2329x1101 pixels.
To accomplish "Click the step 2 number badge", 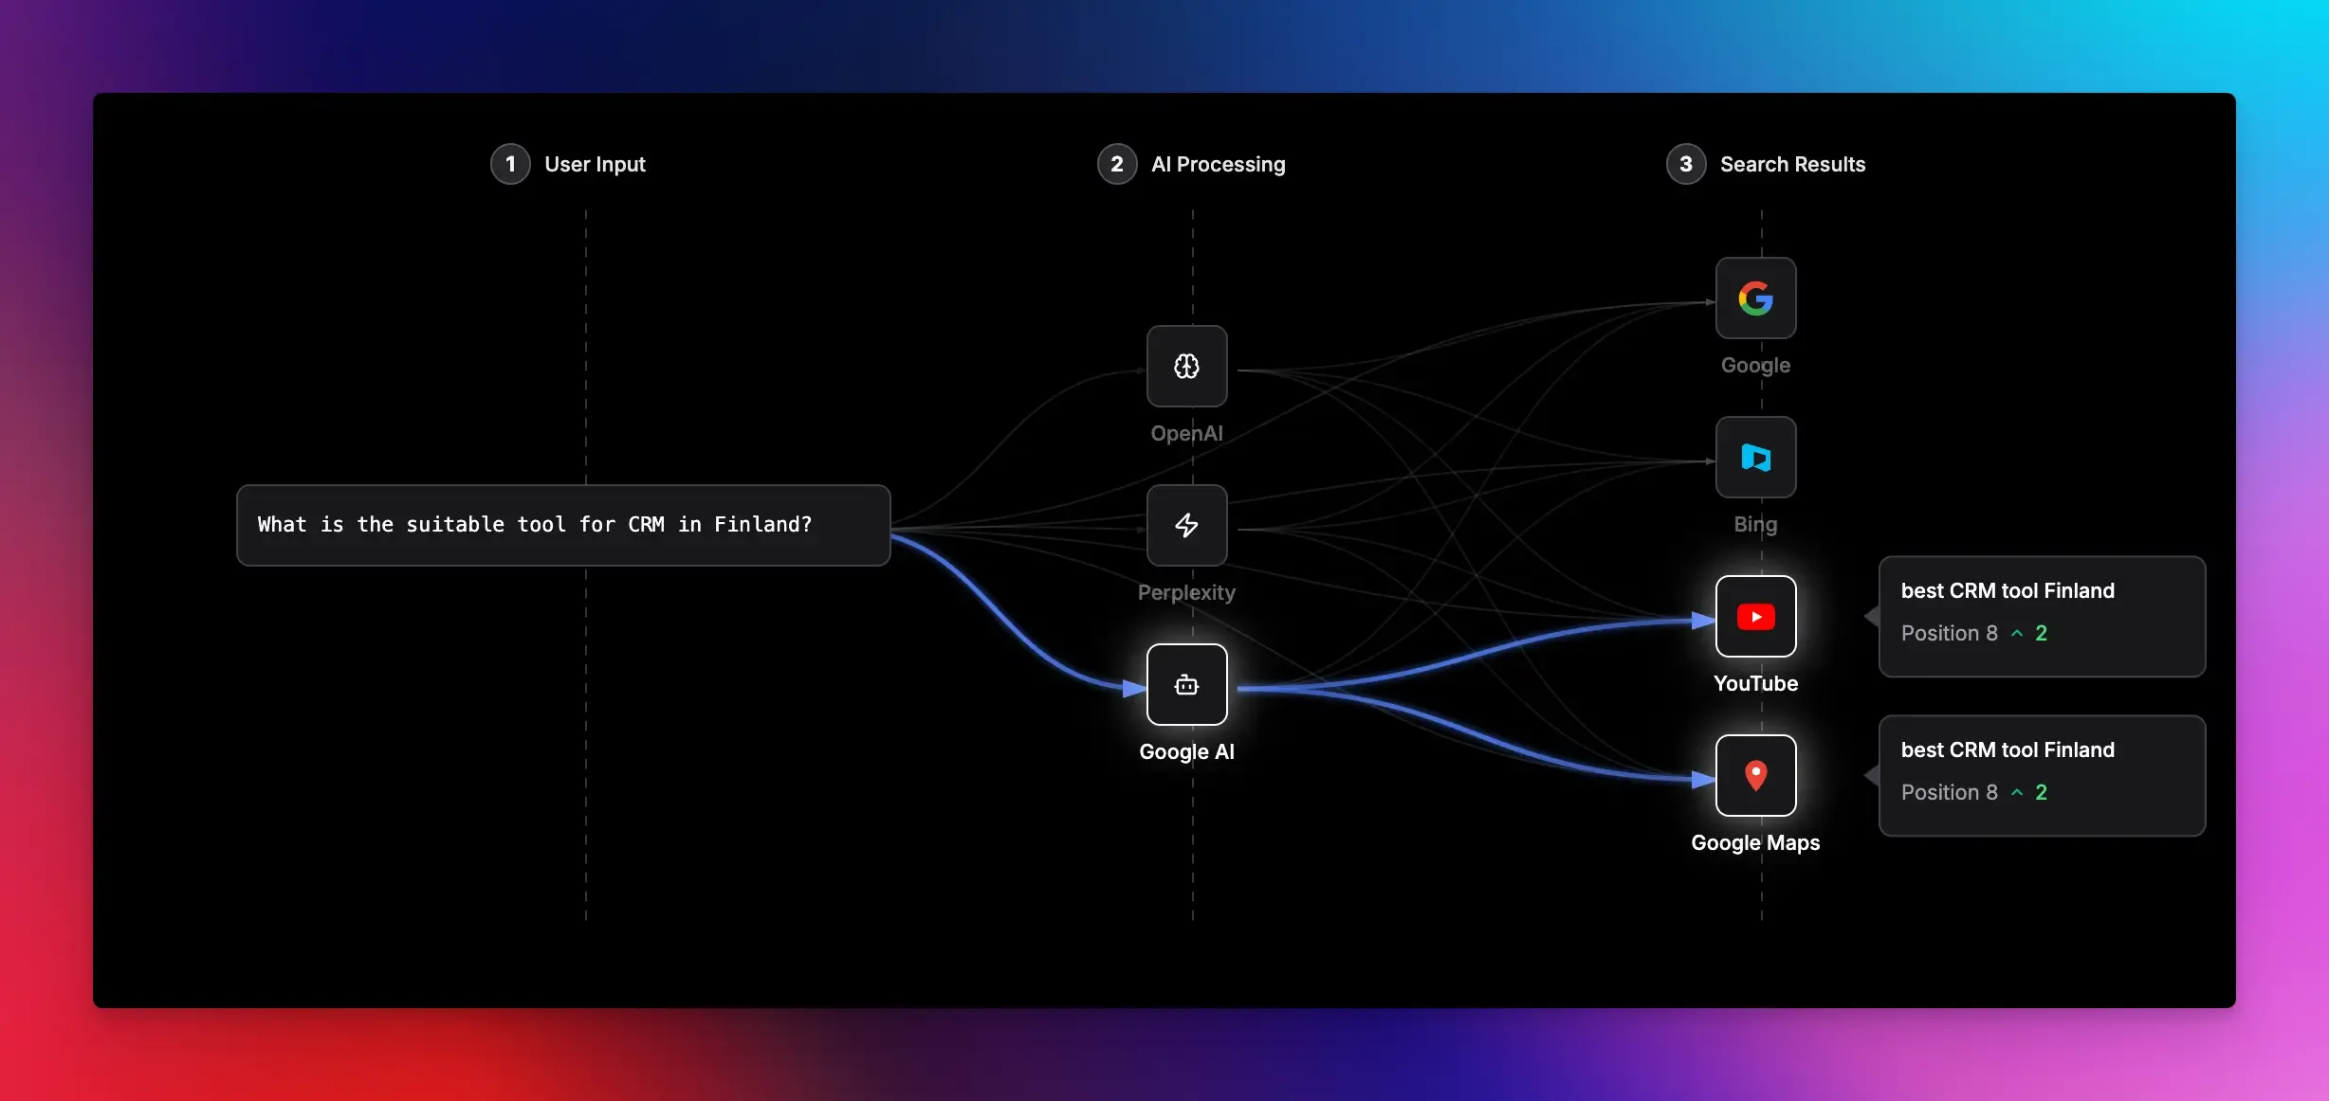I will click(x=1117, y=164).
